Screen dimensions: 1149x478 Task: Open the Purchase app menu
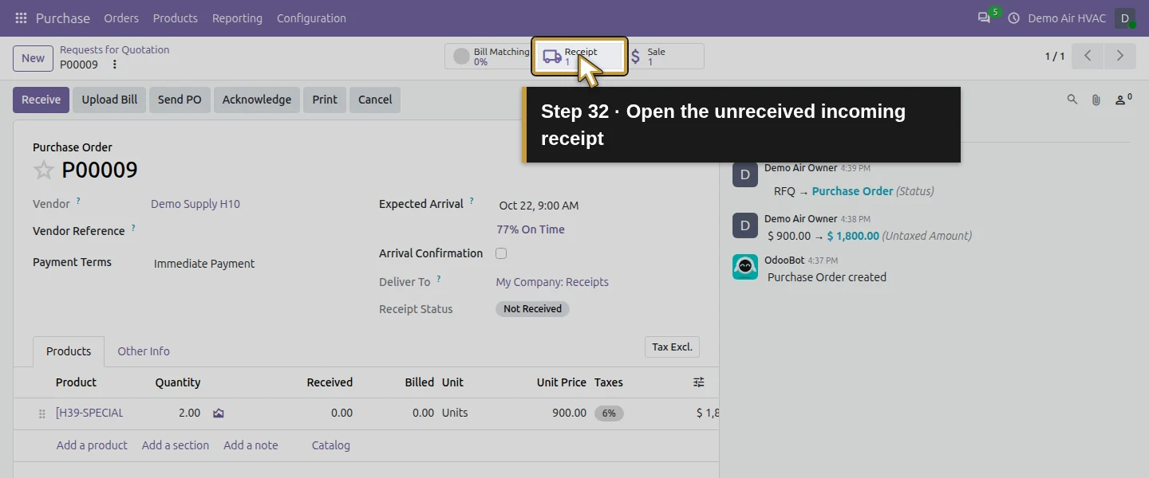pyautogui.click(x=63, y=18)
